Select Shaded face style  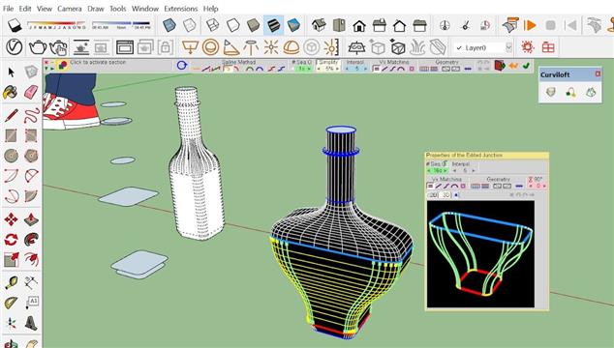pyautogui.click(x=253, y=25)
